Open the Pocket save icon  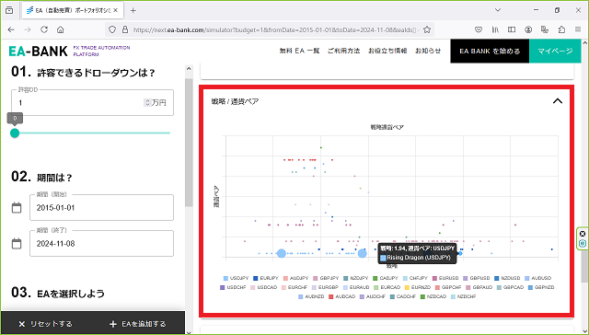(479, 29)
